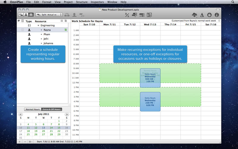
Task: Select July 20 in the mini calendar
Action: coord(43,131)
